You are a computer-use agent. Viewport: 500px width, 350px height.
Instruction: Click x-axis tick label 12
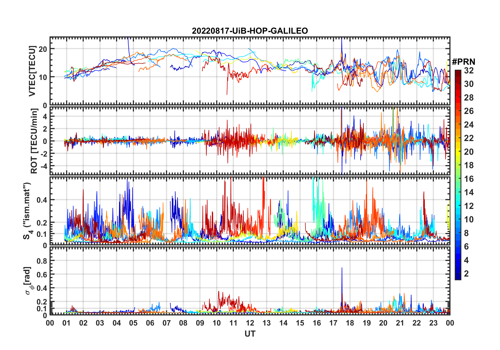click(250, 323)
